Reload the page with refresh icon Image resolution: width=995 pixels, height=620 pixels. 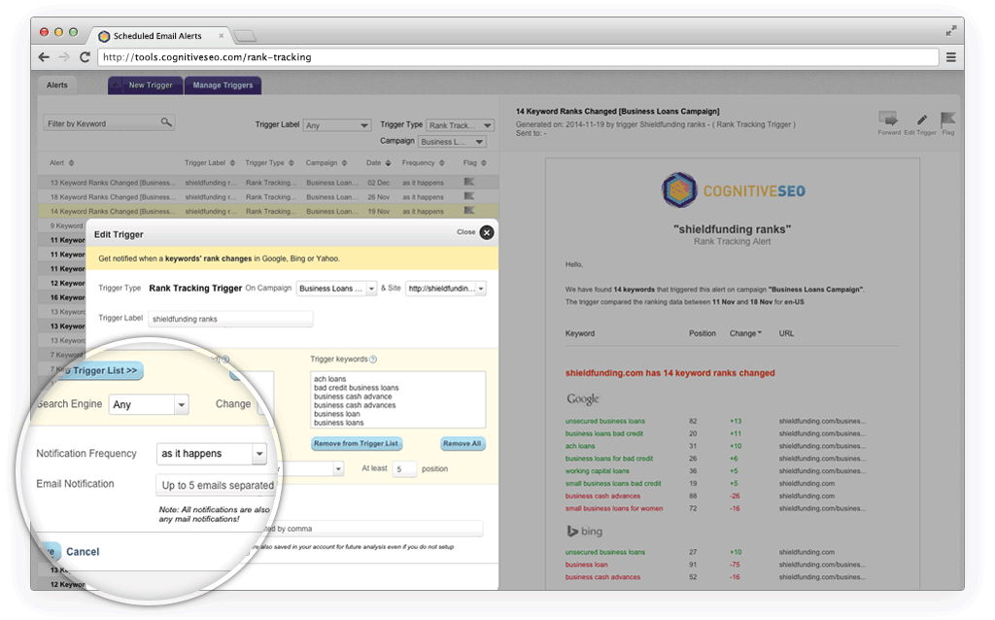coord(85,57)
